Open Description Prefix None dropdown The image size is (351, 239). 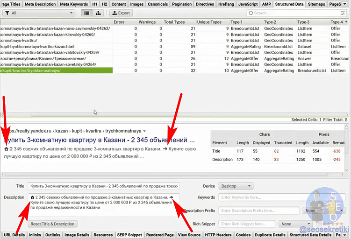click(323, 211)
